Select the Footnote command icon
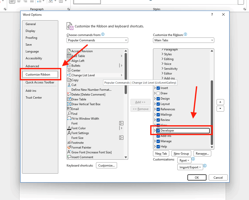The image size is (249, 200). click(x=69, y=143)
